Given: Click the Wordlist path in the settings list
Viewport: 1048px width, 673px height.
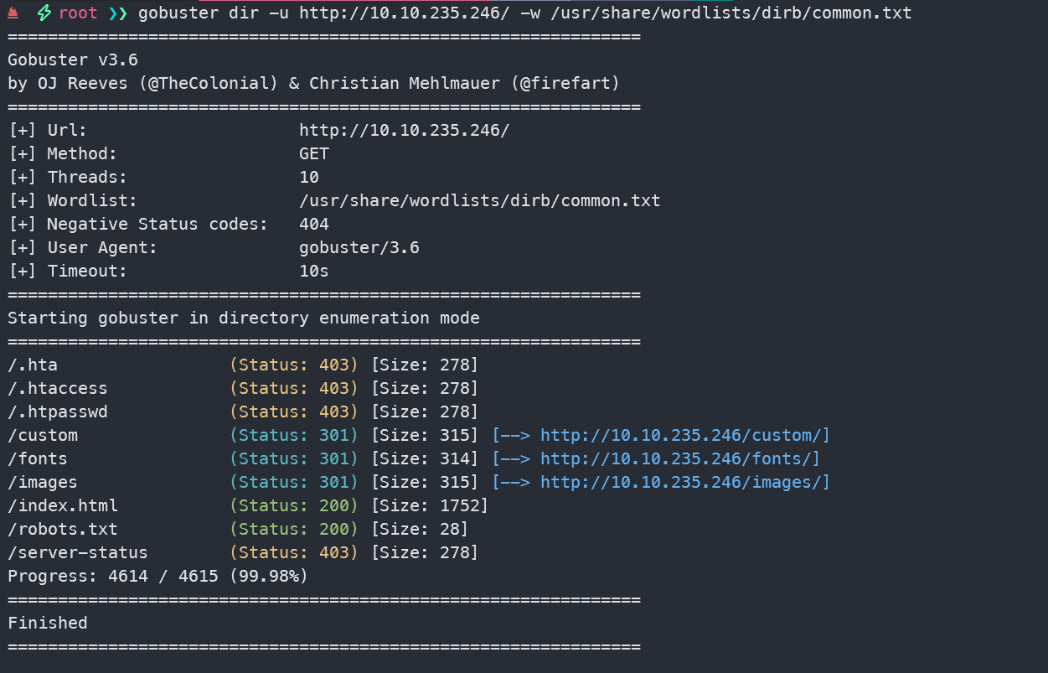Looking at the screenshot, I should pyautogui.click(x=479, y=200).
